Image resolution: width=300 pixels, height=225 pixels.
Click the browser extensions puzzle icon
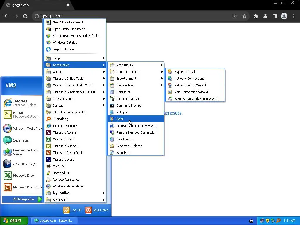[256, 16]
